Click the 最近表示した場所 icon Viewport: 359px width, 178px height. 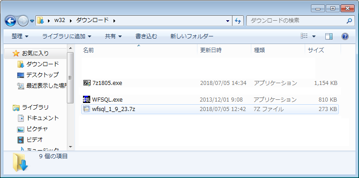[x=21, y=86]
